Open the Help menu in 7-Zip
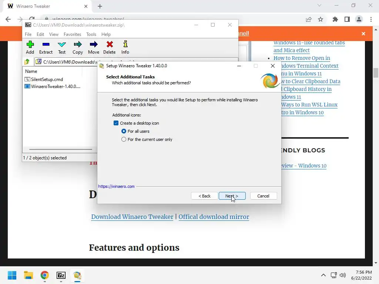Viewport: 379px width, 284px height. (106, 34)
